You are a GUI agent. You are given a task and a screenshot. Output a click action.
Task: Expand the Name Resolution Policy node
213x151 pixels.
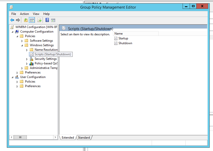click(27, 50)
